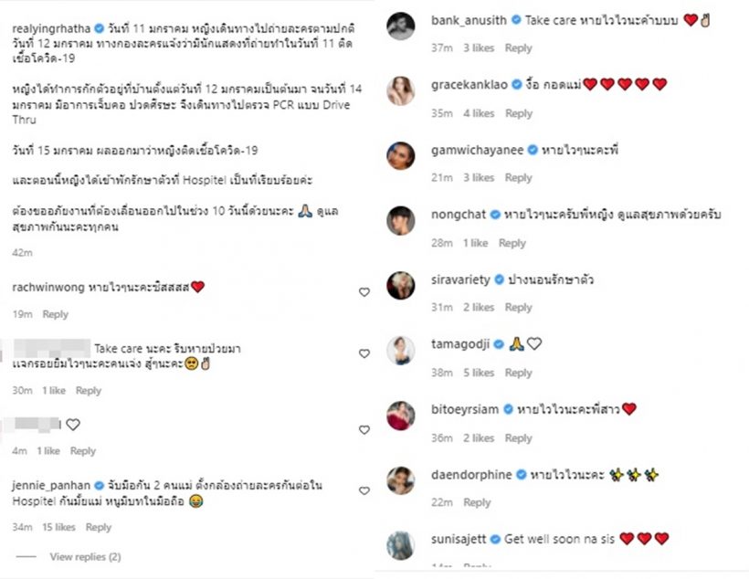Reply to rachwinwong's comment
749x579 pixels.
pyautogui.click(x=56, y=314)
